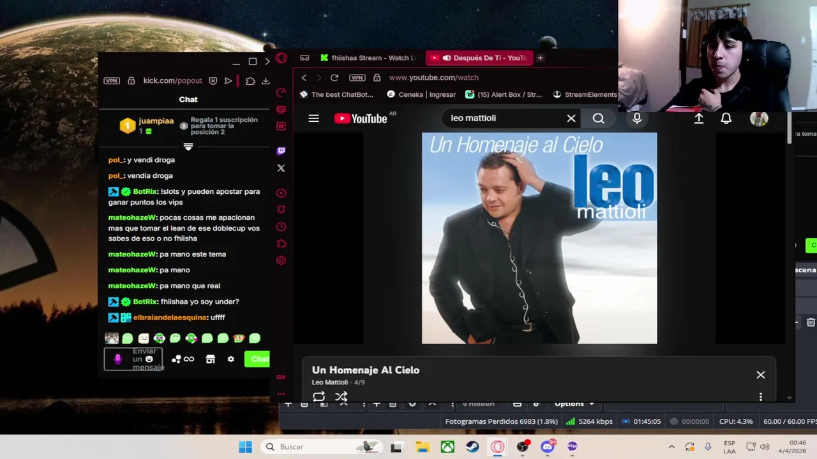Open 'Ceneka | Ingresar' bookmark

pyautogui.click(x=421, y=94)
